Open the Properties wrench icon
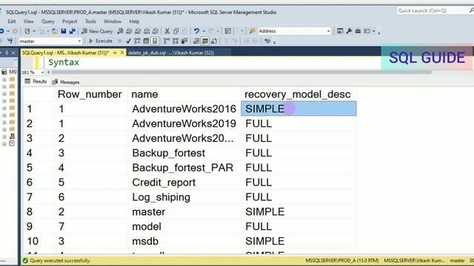Image resolution: width=474 pixels, height=266 pixels. coord(349,31)
